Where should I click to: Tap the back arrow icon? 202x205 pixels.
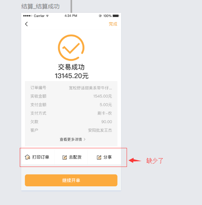(x=26, y=24)
